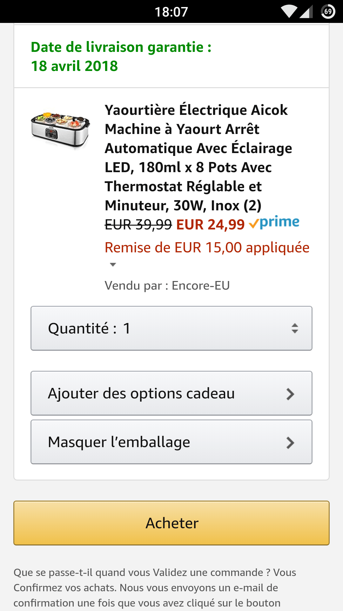Tap the Wi-Fi icon in status bar
This screenshot has width=343, height=611.
[289, 12]
